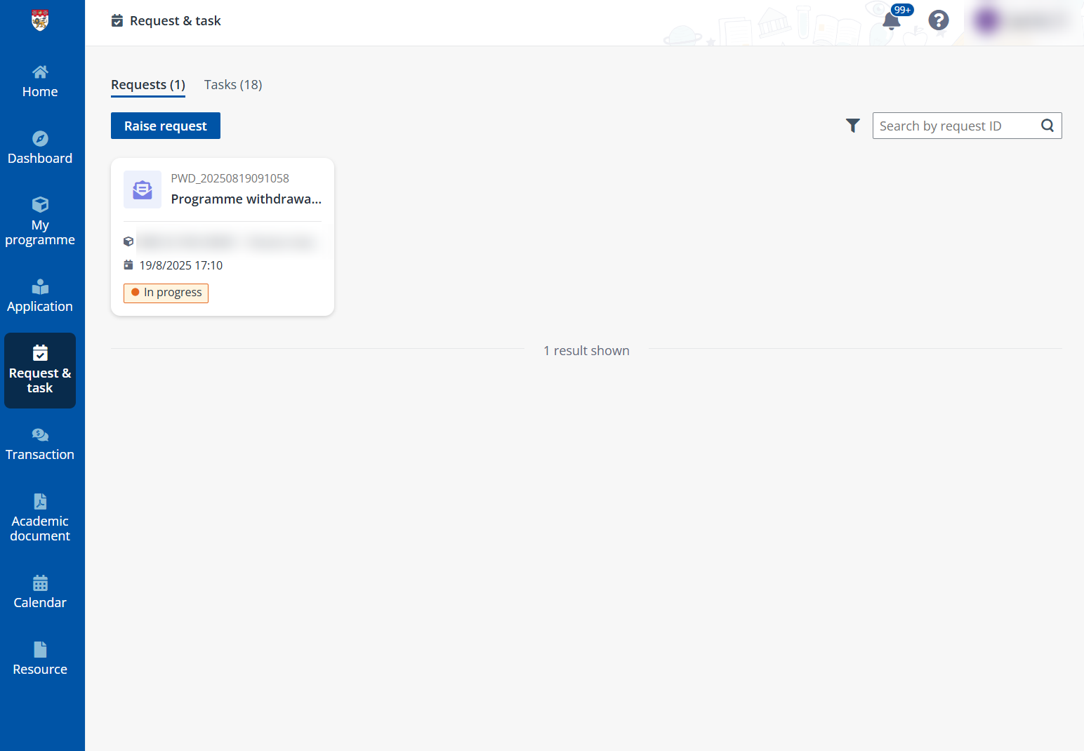Navigate to Application page
The height and width of the screenshot is (751, 1084).
40,296
